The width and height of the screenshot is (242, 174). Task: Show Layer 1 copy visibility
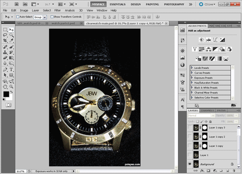(190, 146)
